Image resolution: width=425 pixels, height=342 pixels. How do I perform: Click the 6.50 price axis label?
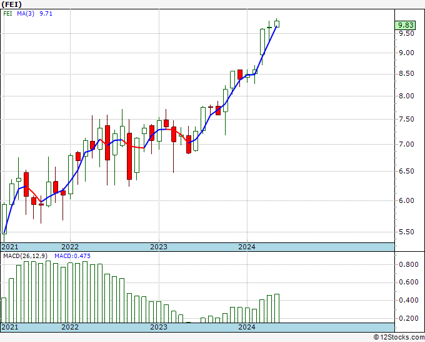(406, 171)
